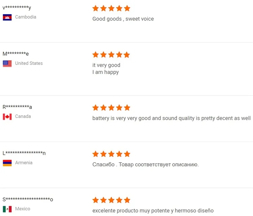253x216 pixels.
Task: Click the Canada flag icon
Action: point(7,117)
